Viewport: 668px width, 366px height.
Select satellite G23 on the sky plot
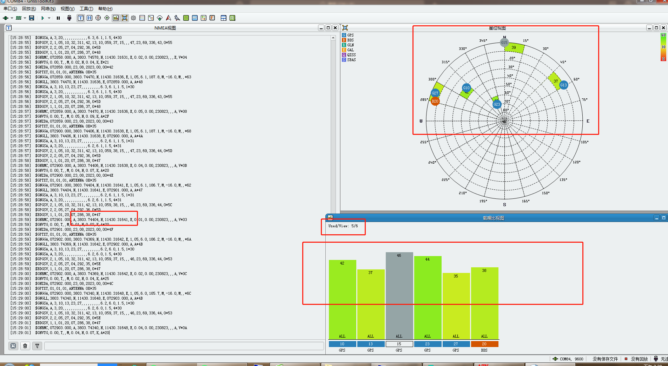[497, 104]
